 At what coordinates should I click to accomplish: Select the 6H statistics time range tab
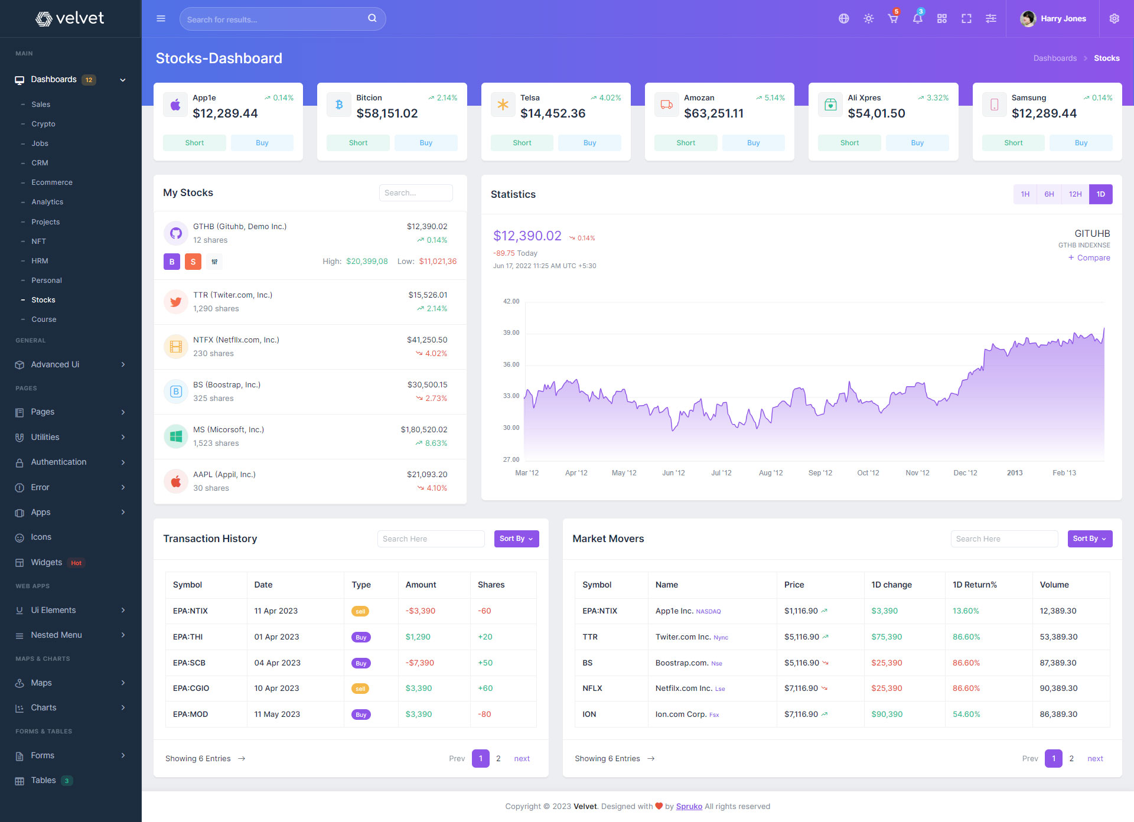(1049, 194)
